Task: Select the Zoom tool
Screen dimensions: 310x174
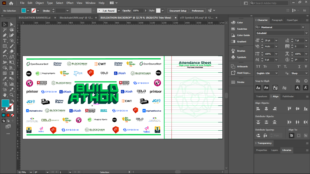Action: point(12,95)
